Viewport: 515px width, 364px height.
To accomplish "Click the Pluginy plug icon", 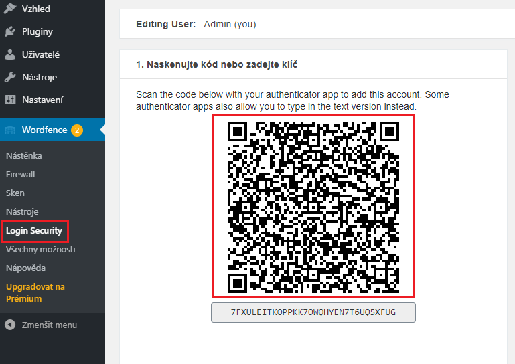I will pos(10,31).
